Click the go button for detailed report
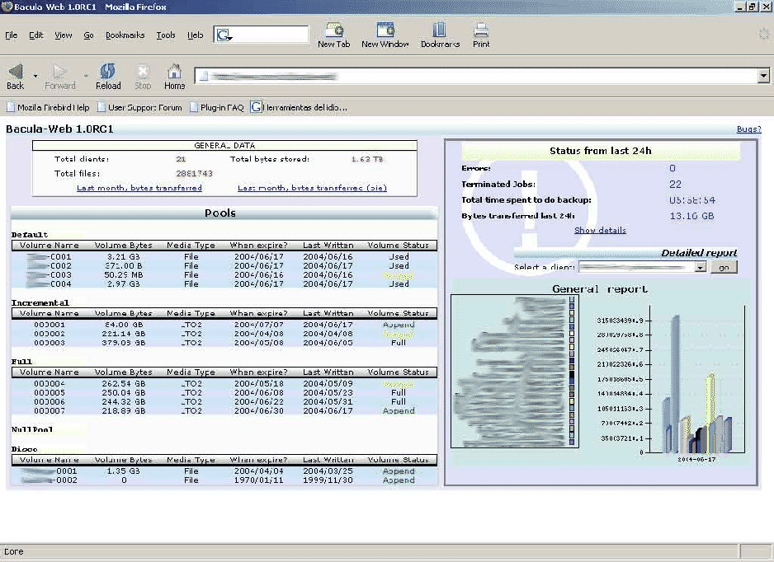The width and height of the screenshot is (774, 562). pos(724,267)
